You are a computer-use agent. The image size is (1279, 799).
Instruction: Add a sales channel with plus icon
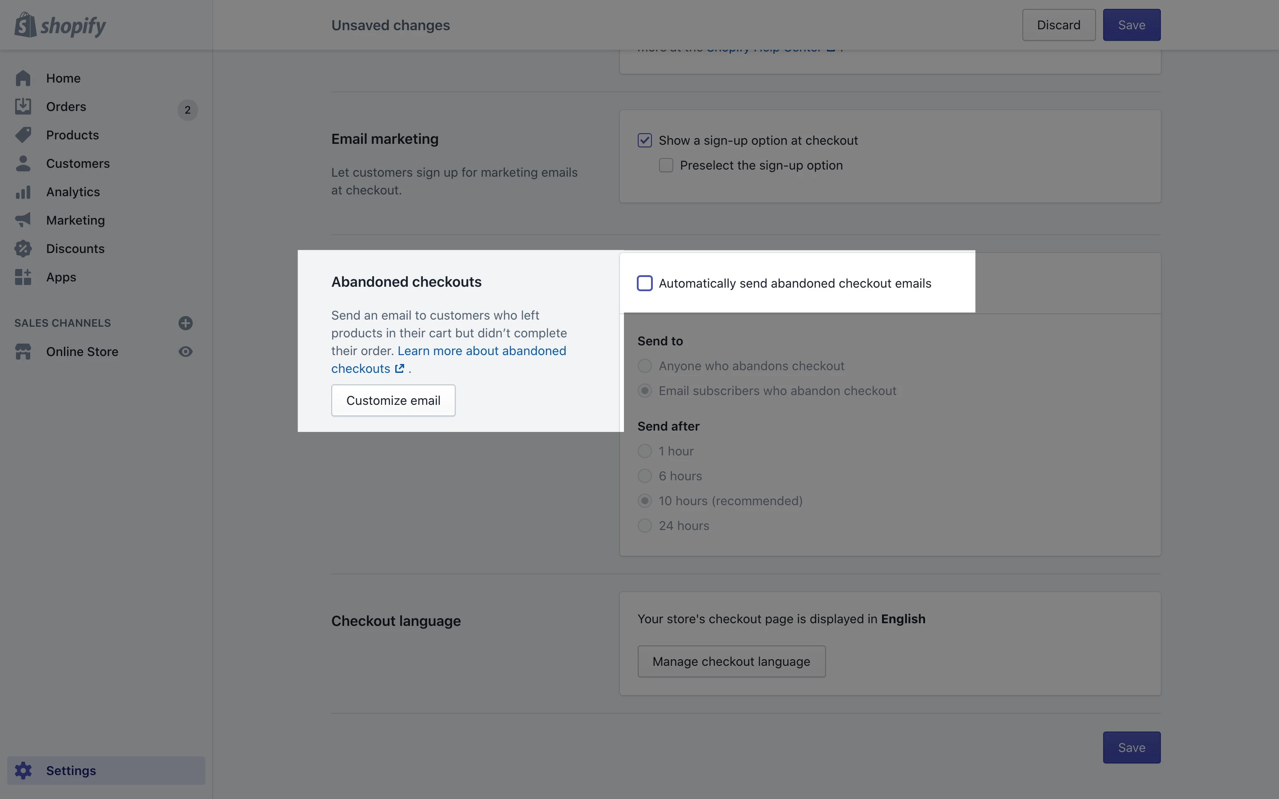[186, 323]
